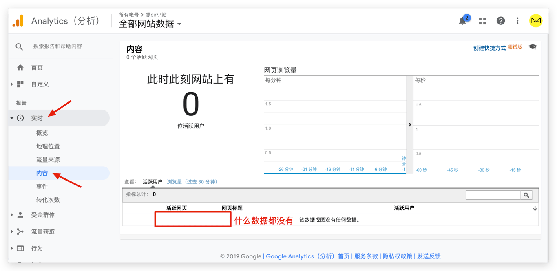Open the help question mark icon
Screen dimensions: 557x271
coord(501,21)
